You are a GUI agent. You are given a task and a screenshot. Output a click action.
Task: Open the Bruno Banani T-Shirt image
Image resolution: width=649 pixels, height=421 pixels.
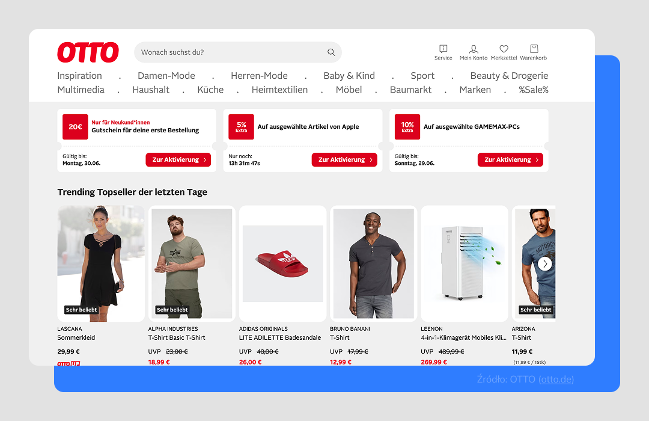pyautogui.click(x=373, y=263)
